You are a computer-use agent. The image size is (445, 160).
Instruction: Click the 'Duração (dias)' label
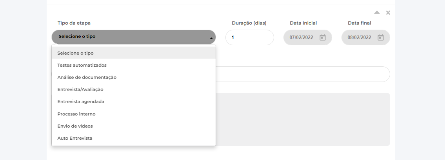(x=249, y=23)
